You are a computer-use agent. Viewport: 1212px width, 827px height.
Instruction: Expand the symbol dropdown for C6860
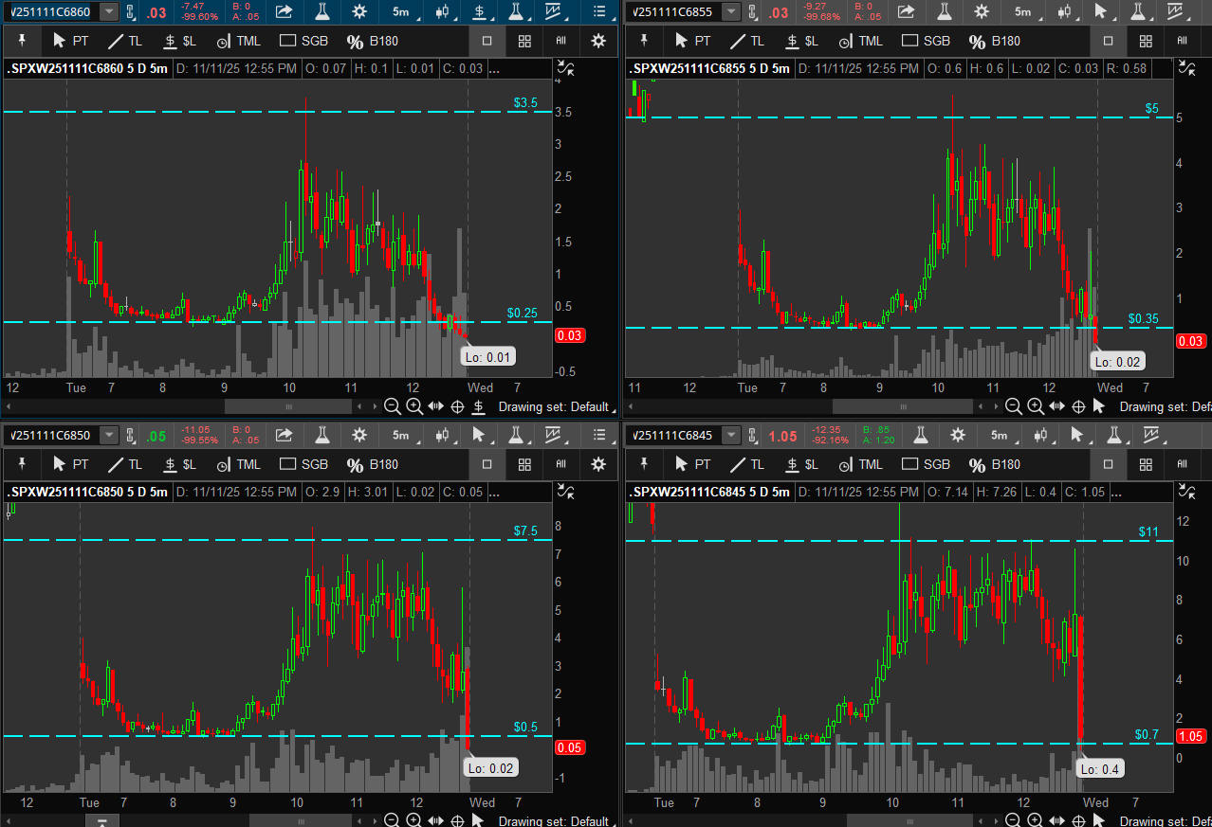coord(110,11)
